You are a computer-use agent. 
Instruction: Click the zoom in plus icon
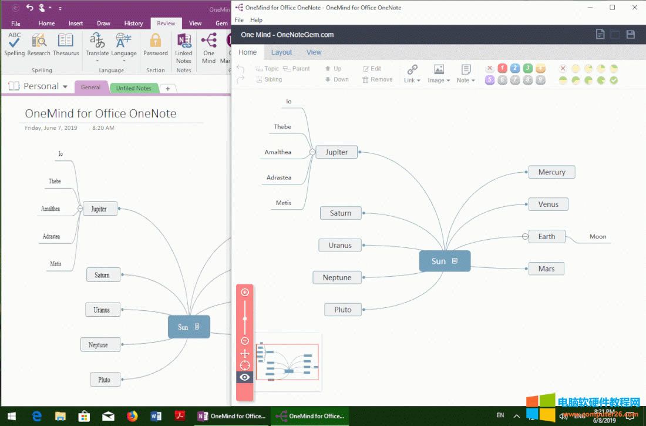click(x=245, y=292)
